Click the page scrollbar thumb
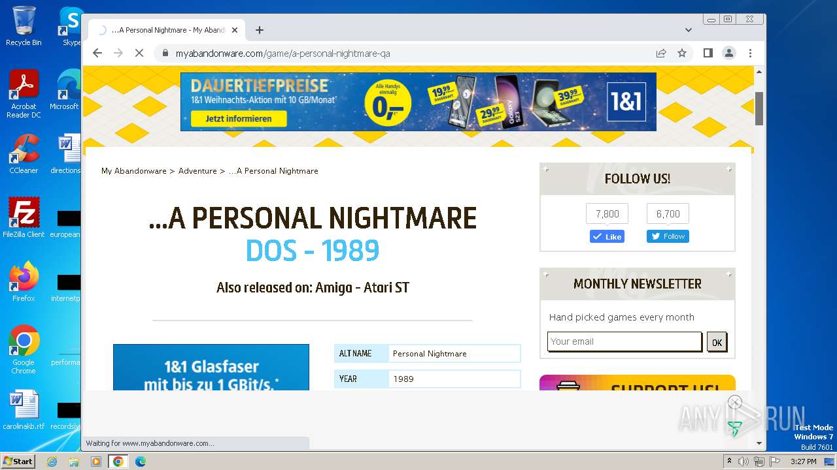The image size is (837, 470). pos(759,108)
